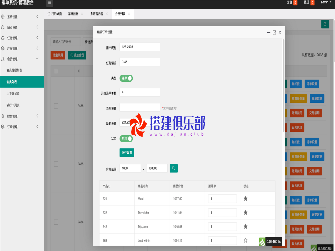The width and height of the screenshot is (335, 251).
Task: Click the first row 重置任务量 button
Action: click(298, 99)
